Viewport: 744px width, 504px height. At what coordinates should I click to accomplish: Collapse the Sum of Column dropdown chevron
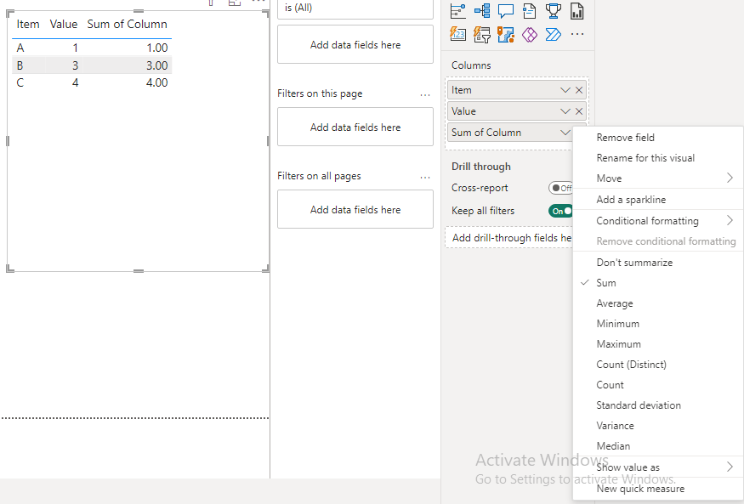pos(565,133)
